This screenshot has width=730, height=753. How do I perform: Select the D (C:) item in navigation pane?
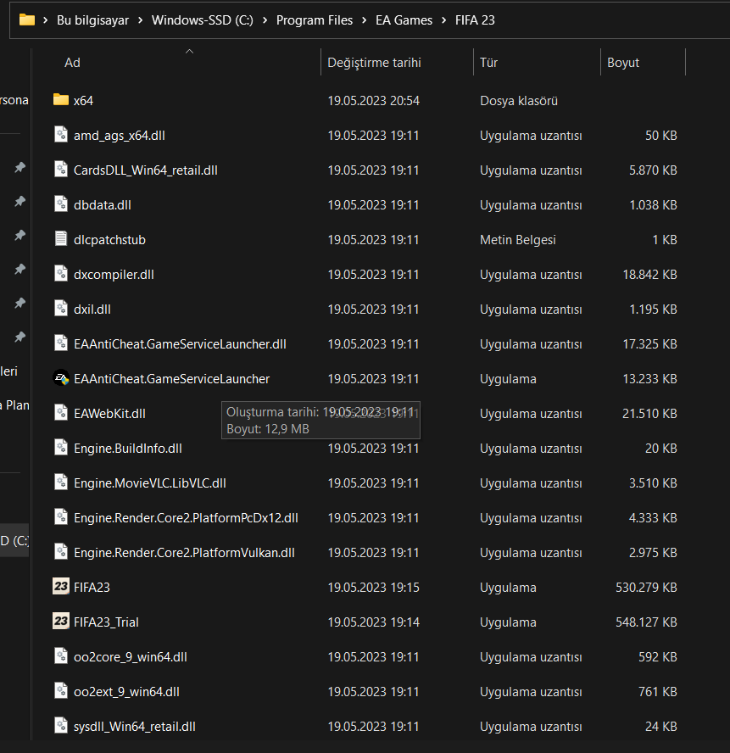click(x=14, y=540)
